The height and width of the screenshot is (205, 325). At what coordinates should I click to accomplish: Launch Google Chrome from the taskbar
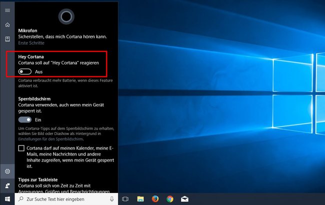(x=170, y=199)
